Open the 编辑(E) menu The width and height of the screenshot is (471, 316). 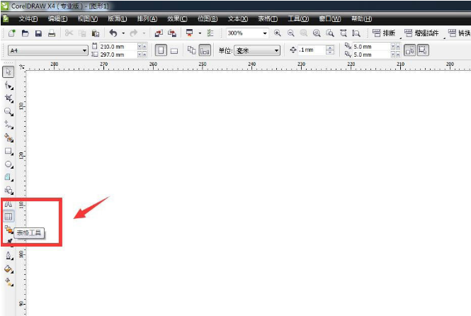click(57, 19)
